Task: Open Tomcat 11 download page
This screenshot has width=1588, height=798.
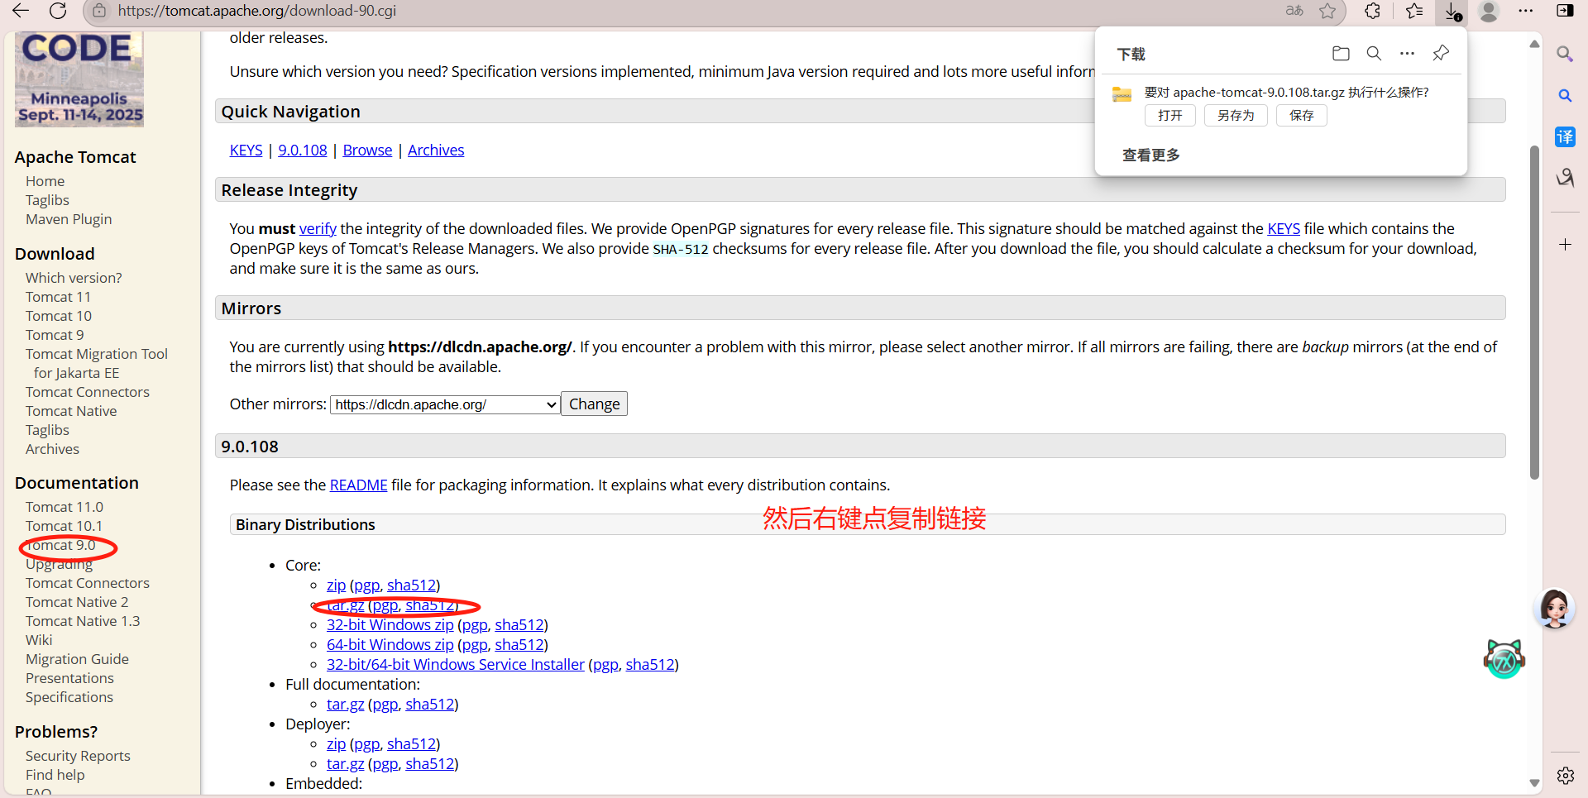Action: 58,297
